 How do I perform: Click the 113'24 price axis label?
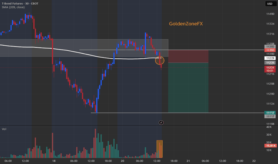point(270,24)
